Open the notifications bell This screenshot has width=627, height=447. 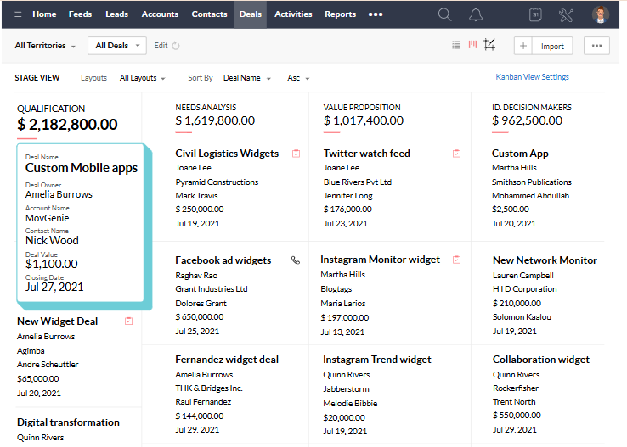(476, 14)
